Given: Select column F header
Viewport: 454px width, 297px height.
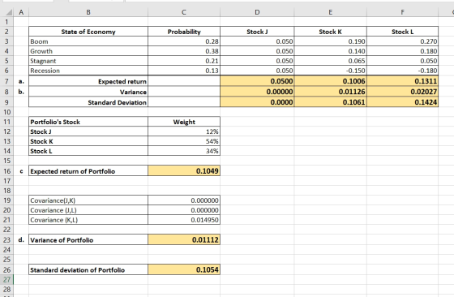Looking at the screenshot, I should (x=402, y=12).
